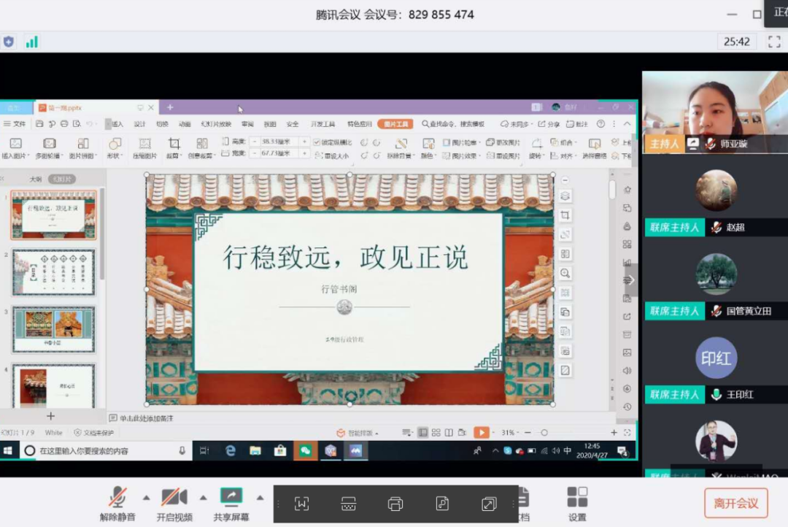Viewport: 788px width, 527px height.
Task: Click the zoom slider handle in status bar
Action: (544, 432)
